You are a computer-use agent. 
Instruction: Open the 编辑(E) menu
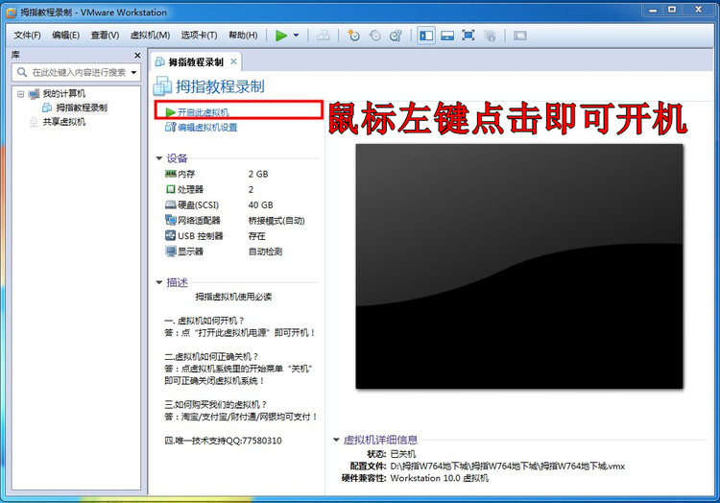click(x=65, y=36)
